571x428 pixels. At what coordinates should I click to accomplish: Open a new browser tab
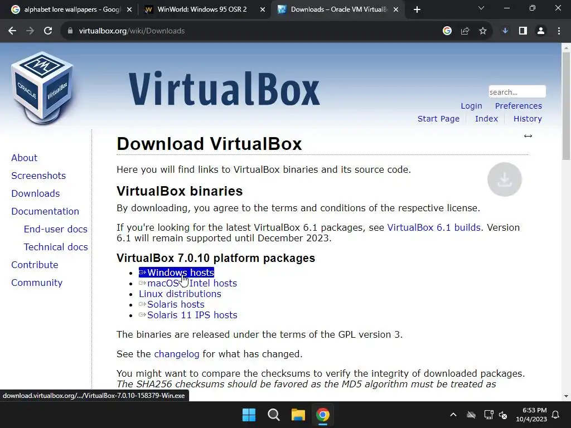click(417, 9)
